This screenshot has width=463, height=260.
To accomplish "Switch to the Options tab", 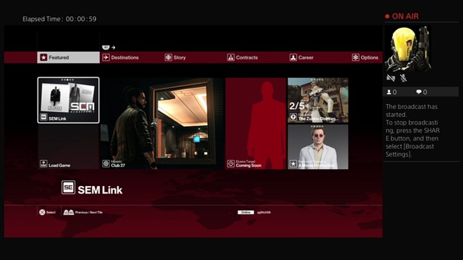I will pos(366,57).
